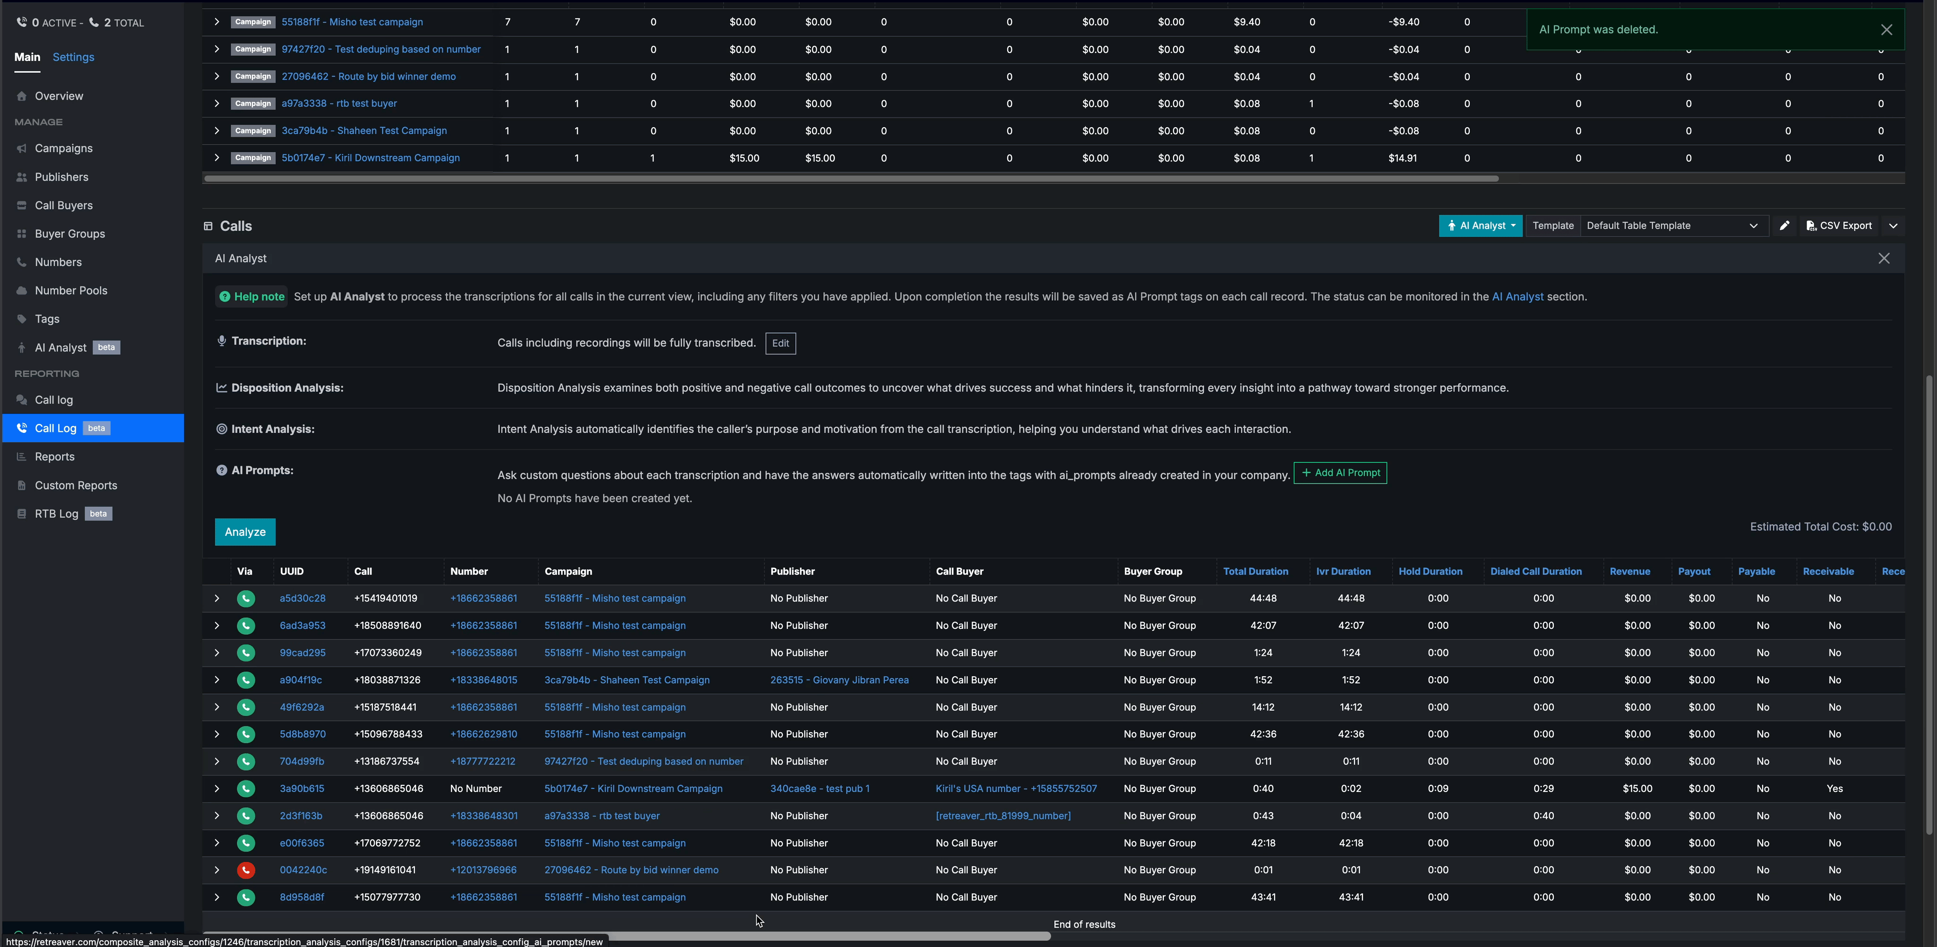Screen dimensions: 1937x947
Task: Click the Number Pools cloud icon
Action: coord(22,291)
